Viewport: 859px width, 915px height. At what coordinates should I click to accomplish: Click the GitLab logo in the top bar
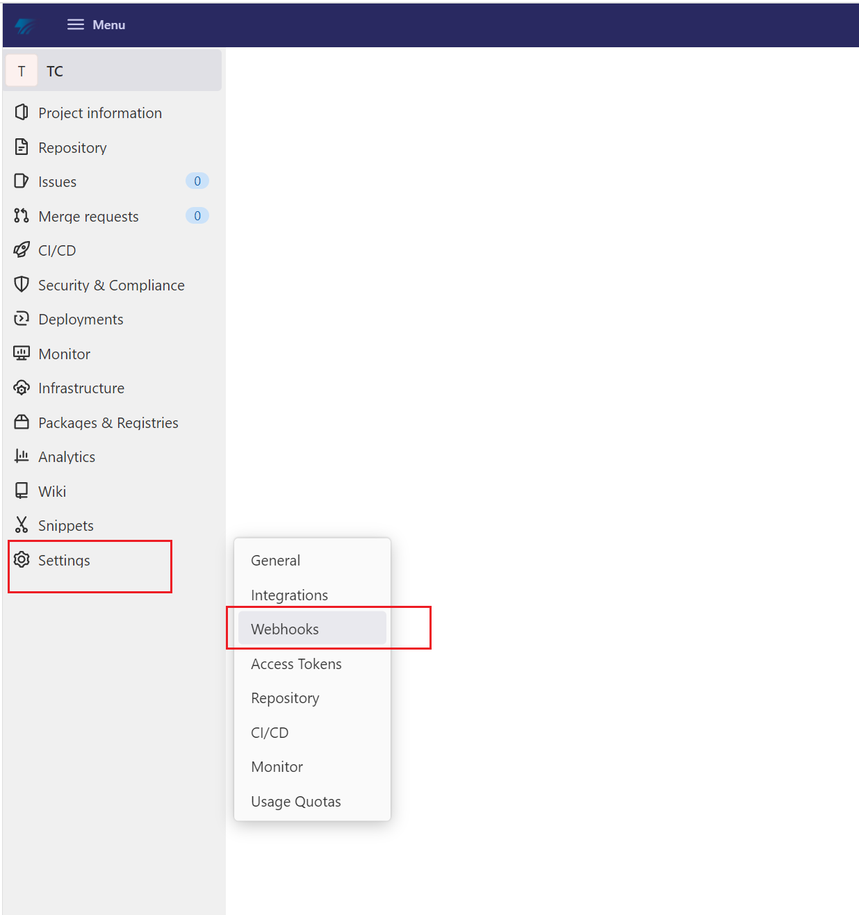tap(25, 25)
